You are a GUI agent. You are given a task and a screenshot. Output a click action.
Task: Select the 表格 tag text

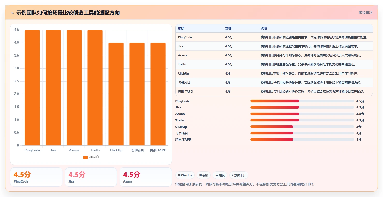point(205,175)
